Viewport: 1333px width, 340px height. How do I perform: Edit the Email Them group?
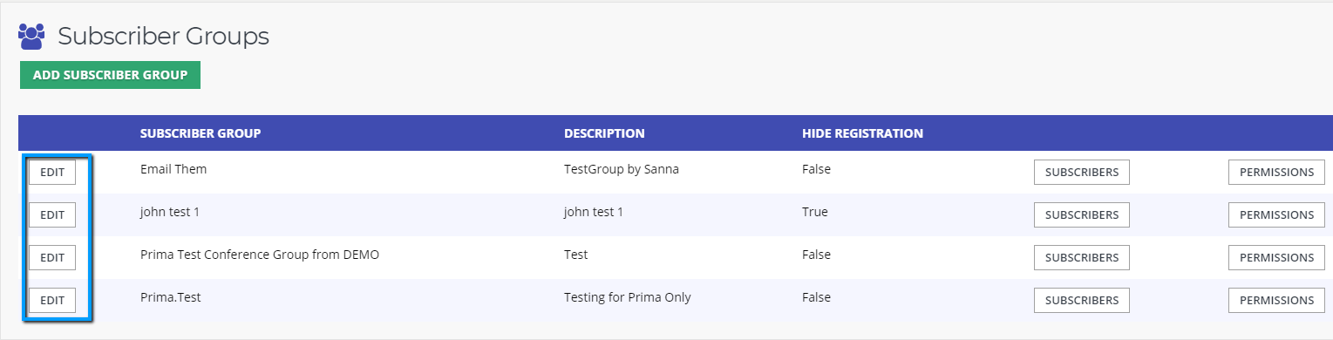pos(52,173)
